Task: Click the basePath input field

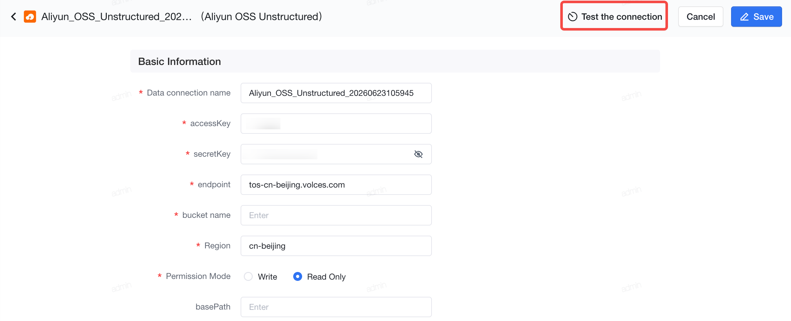Action: [x=336, y=307]
